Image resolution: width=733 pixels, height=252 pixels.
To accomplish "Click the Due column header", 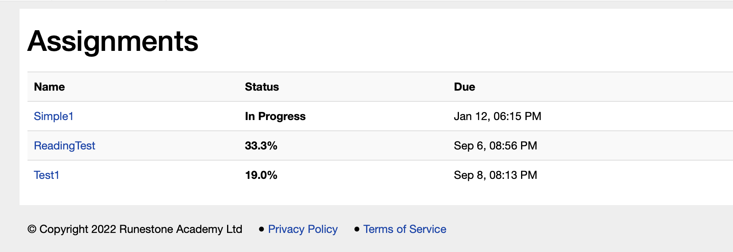I will [x=464, y=87].
